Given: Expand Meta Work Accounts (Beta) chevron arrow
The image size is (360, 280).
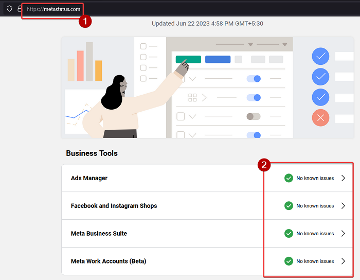Looking at the screenshot, I should (x=343, y=261).
